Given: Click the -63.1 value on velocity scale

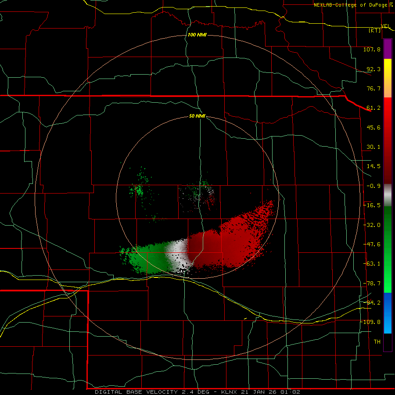Looking at the screenshot, I should pos(372,264).
